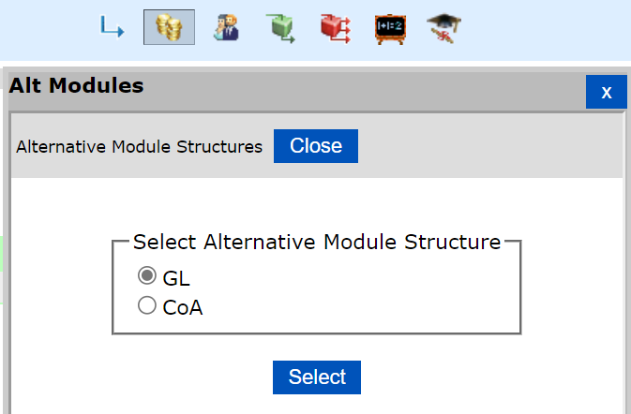Select the GL radio option

pos(147,276)
